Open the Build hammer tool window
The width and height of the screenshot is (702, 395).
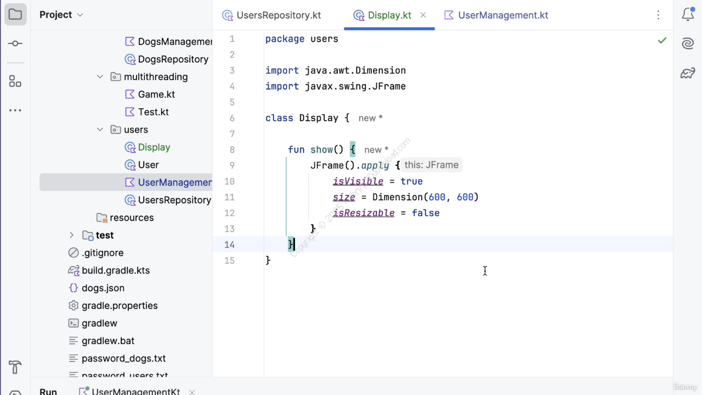click(x=15, y=367)
